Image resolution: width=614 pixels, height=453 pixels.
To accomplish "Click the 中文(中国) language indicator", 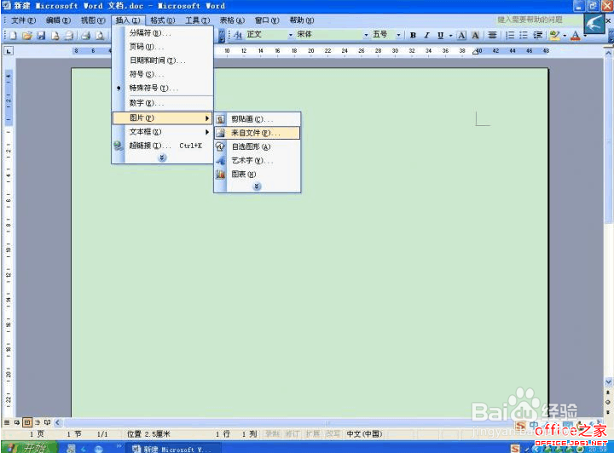I will point(364,434).
